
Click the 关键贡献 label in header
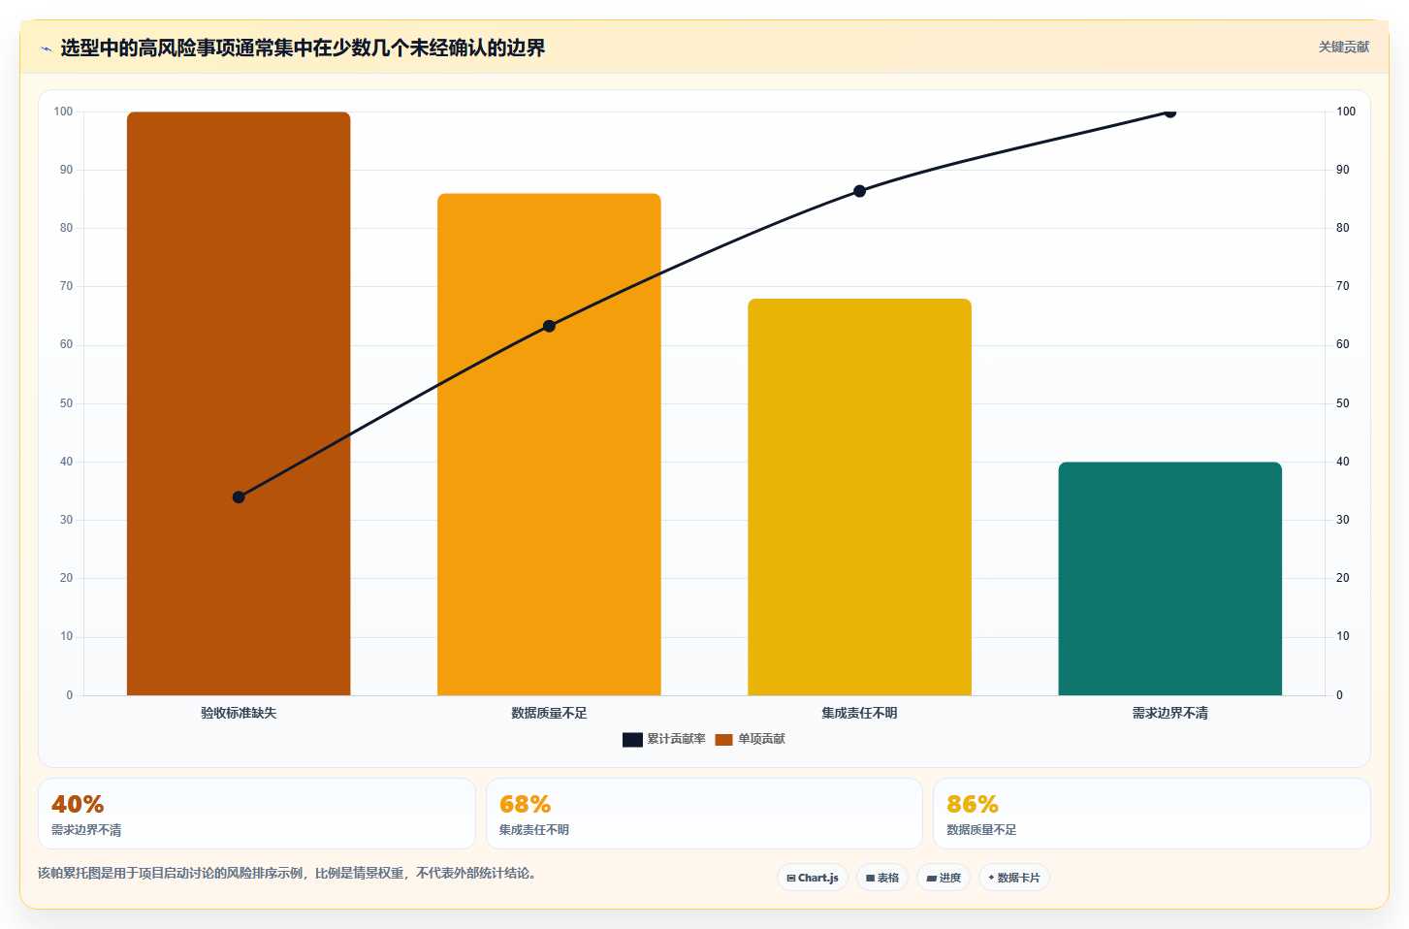pos(1343,47)
